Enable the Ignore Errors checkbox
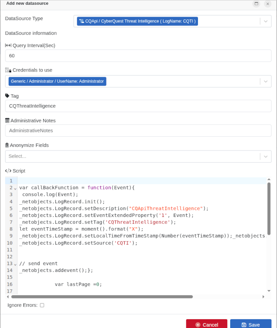The image size is (277, 328). click(42, 305)
